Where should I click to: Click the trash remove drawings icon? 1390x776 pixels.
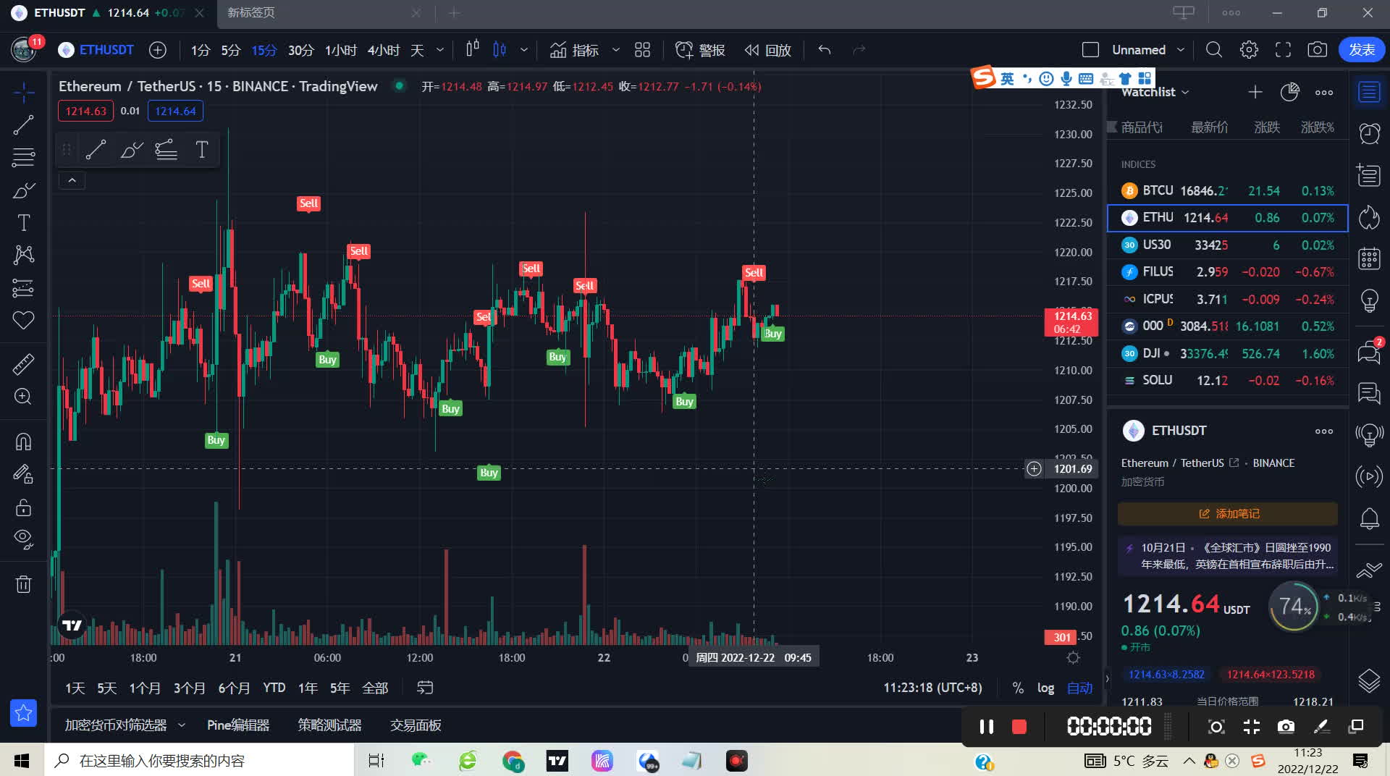pos(23,584)
